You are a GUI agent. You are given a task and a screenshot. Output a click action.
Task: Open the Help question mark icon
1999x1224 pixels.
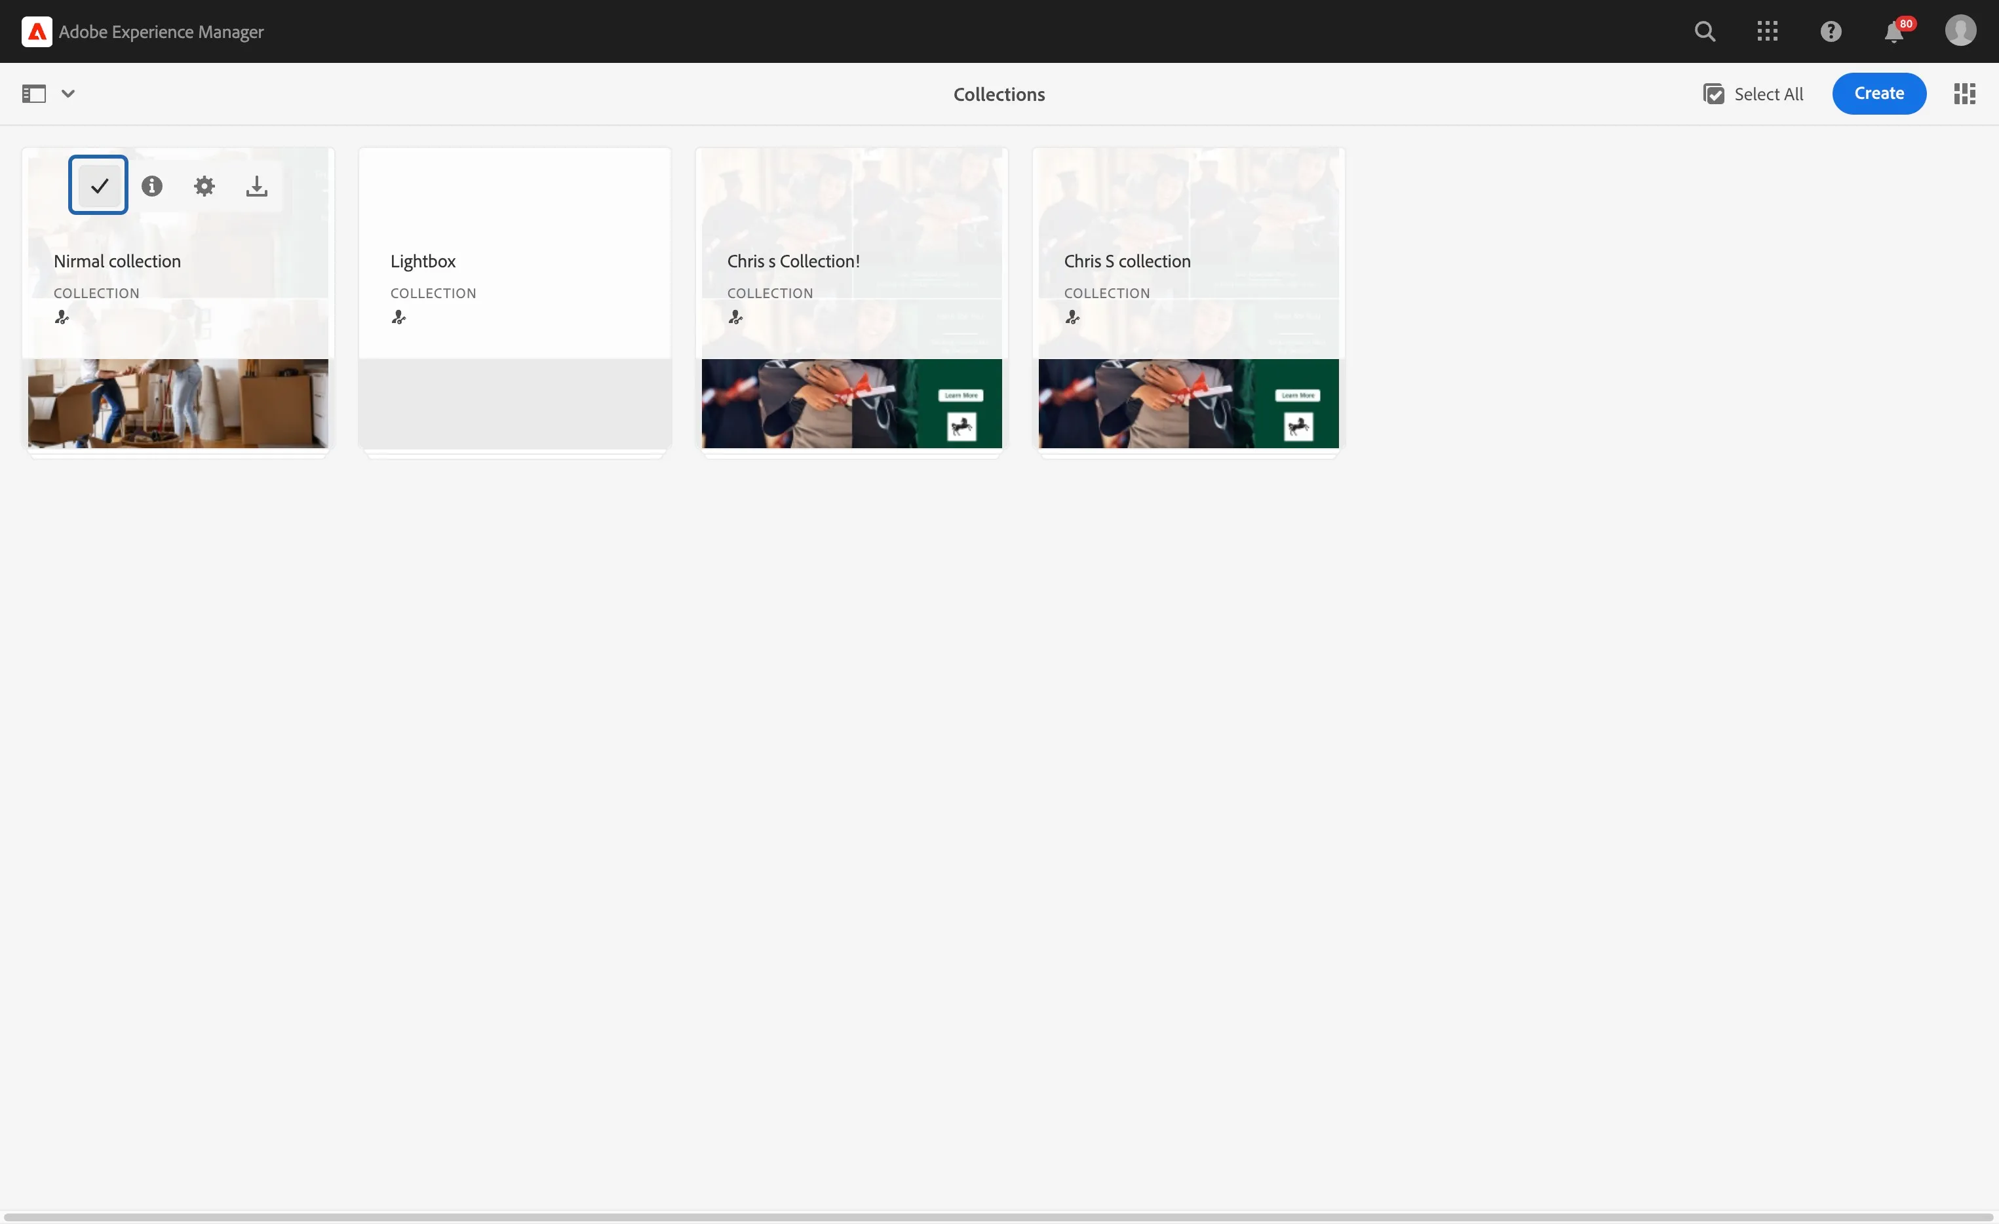[x=1831, y=31]
